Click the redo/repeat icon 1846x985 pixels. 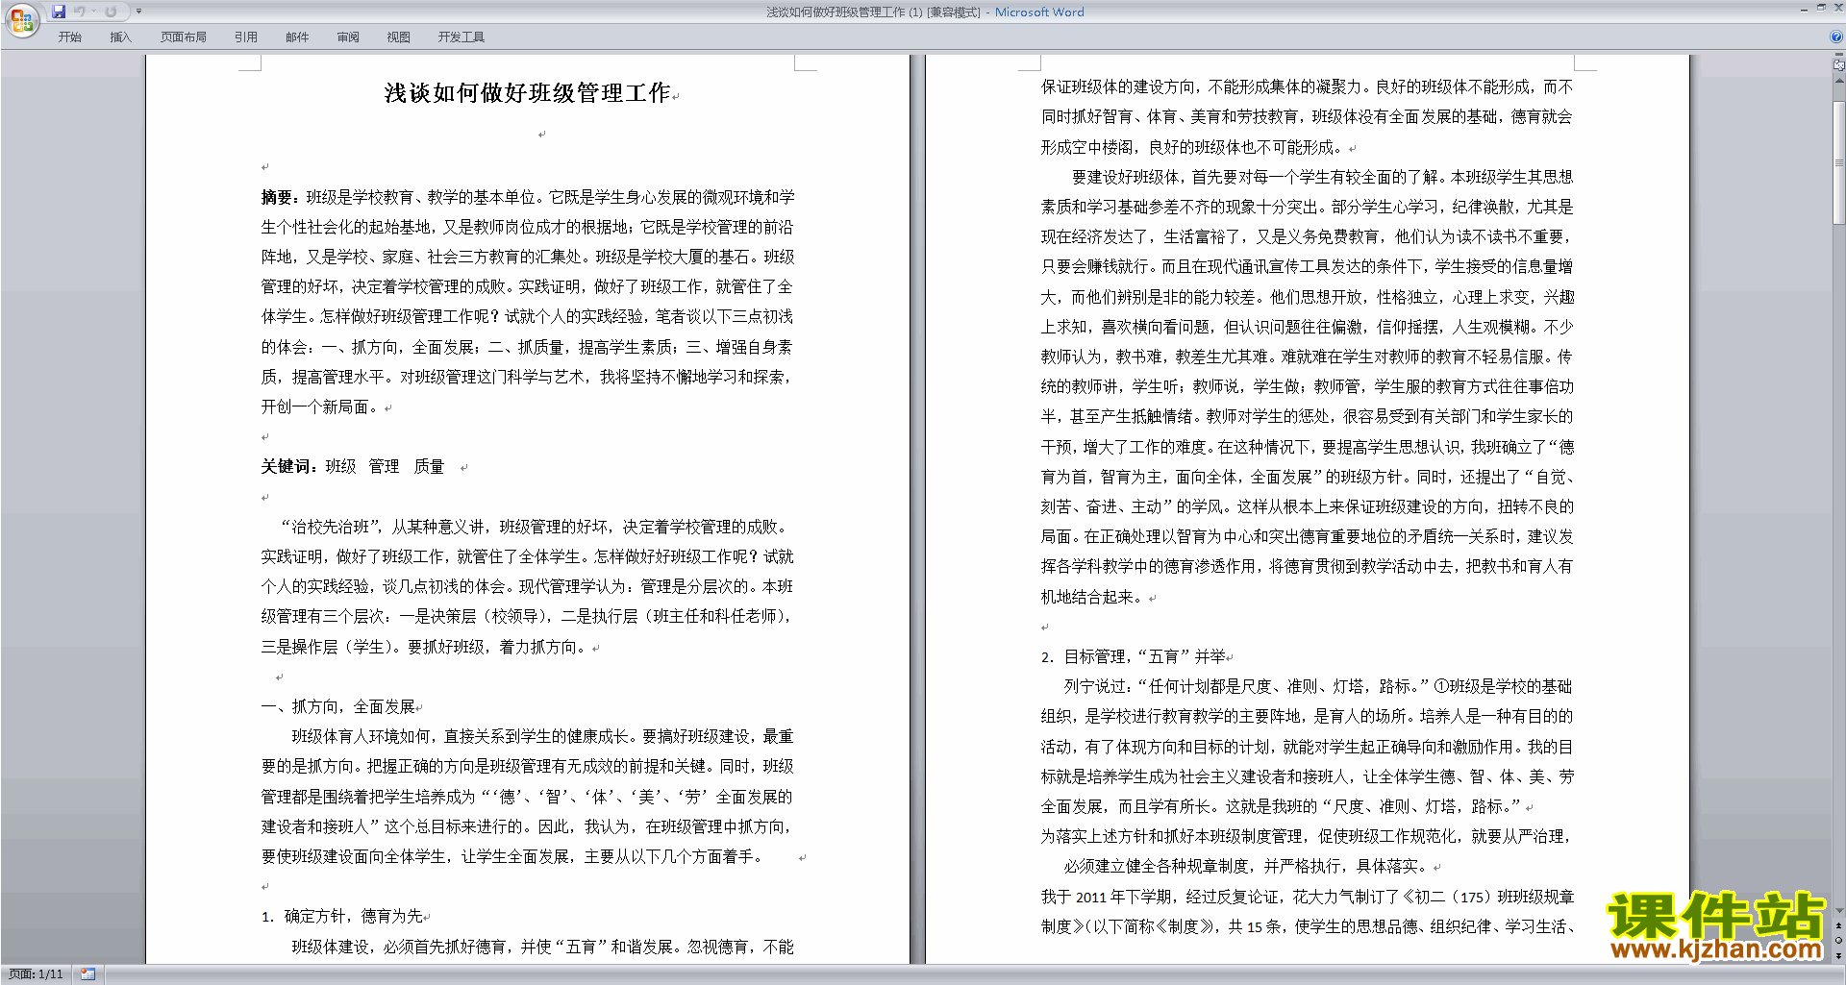coord(111,12)
